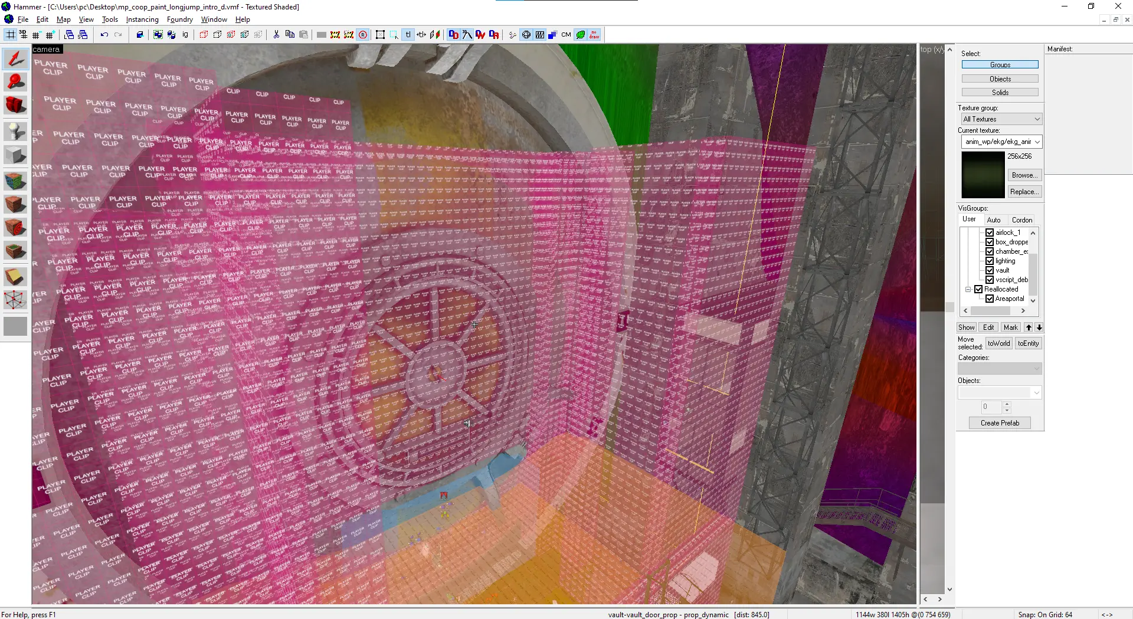Viewport: 1133px width, 619px height.
Task: Toggle the 3D grid display
Action: [x=24, y=35]
